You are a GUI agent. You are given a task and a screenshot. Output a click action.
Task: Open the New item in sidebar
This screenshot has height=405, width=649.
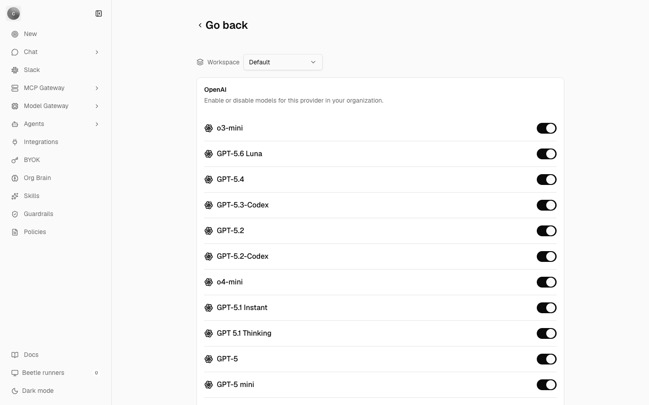point(55,34)
